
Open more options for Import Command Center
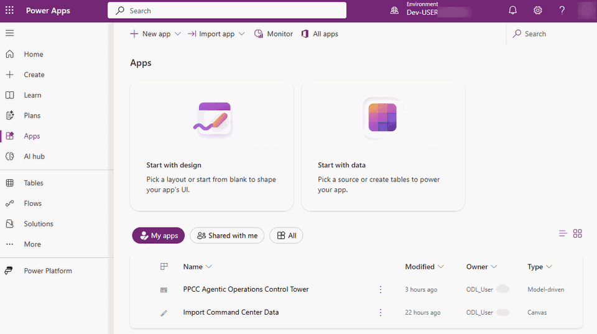point(381,312)
